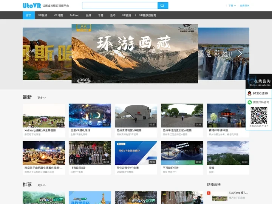Open the left yellow-text rock banner

pos(47,54)
